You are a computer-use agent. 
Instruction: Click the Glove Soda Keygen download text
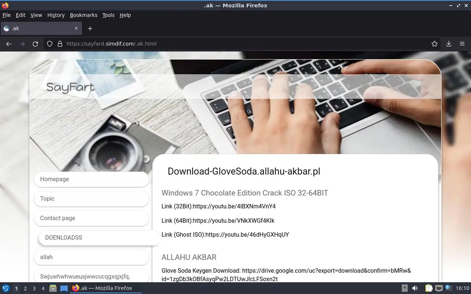click(286, 275)
